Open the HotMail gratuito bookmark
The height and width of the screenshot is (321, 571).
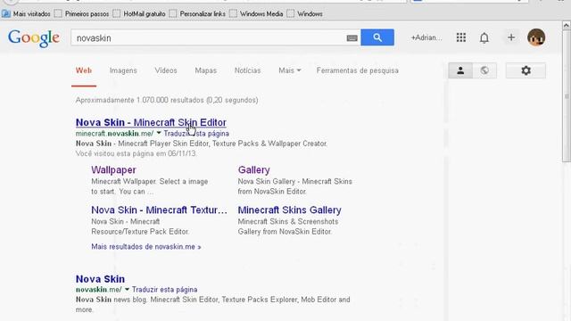[x=139, y=14]
